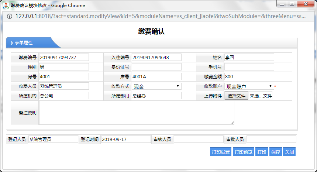Click the 姓名 field containing 李四
Screen dimensions: 317x172
249,57
